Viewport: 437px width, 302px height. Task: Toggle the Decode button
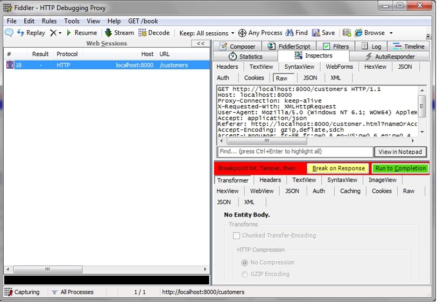point(154,33)
